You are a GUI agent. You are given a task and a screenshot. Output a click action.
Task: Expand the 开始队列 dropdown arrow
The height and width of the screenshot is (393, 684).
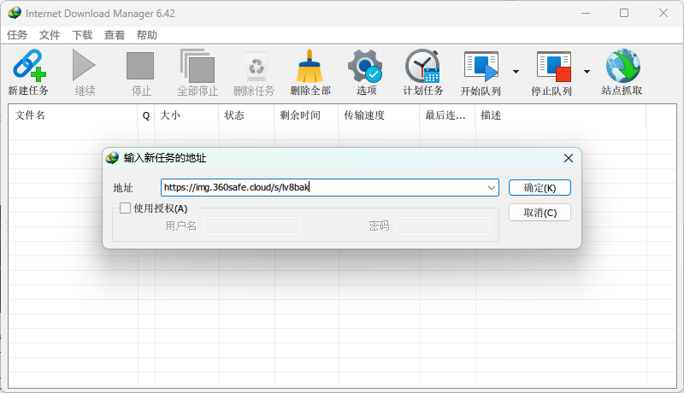point(516,72)
